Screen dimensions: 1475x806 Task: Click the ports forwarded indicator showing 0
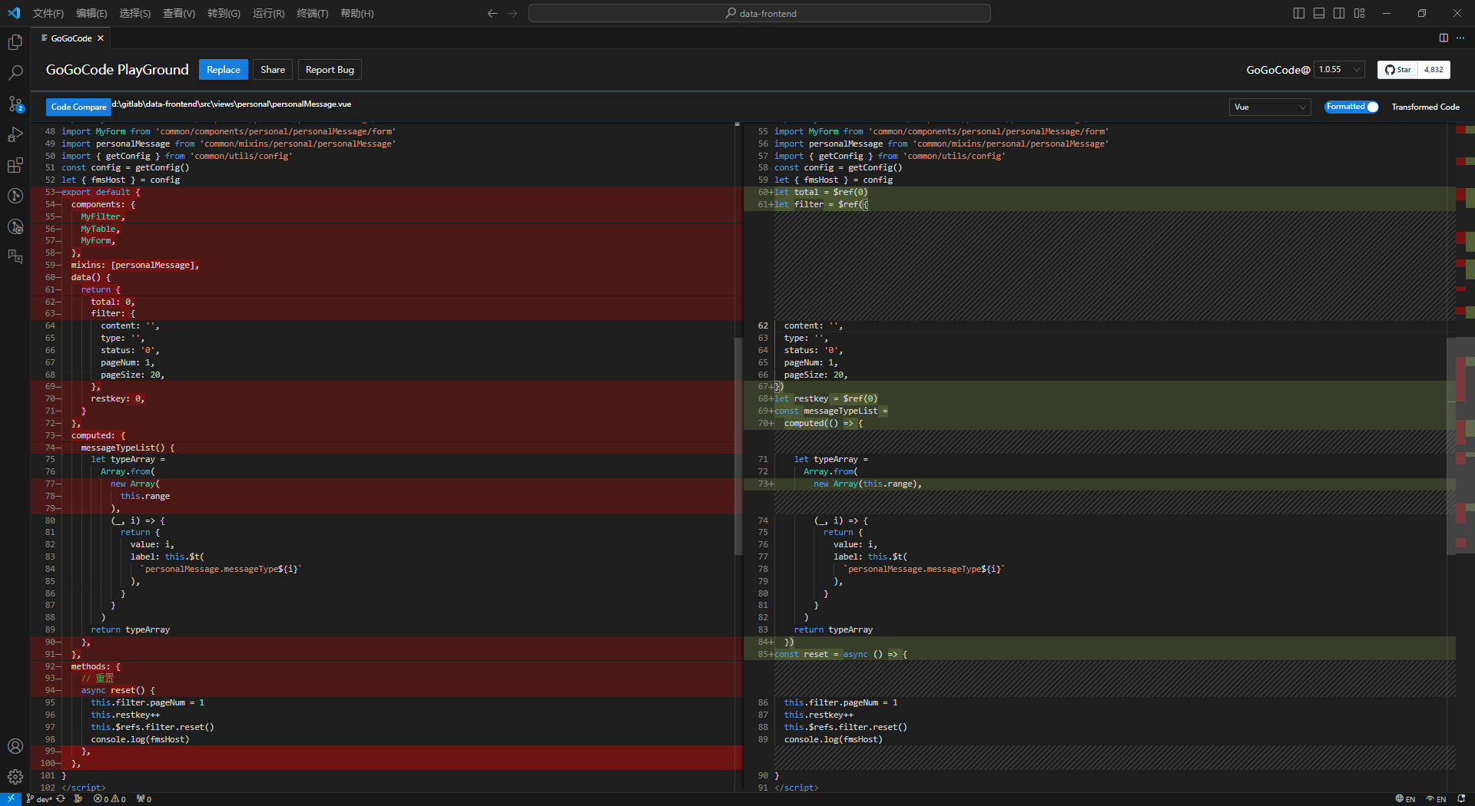click(144, 799)
